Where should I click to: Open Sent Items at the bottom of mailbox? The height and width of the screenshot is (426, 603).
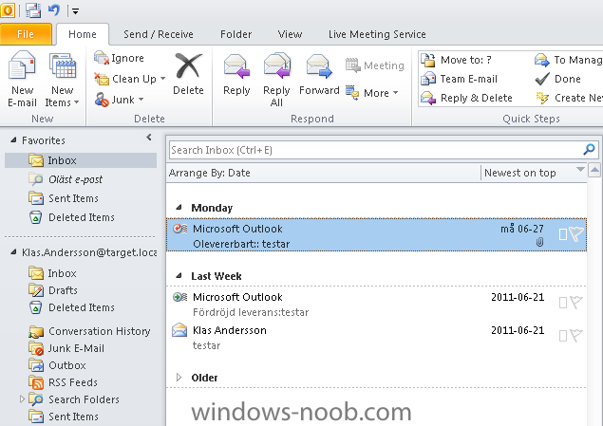64,417
